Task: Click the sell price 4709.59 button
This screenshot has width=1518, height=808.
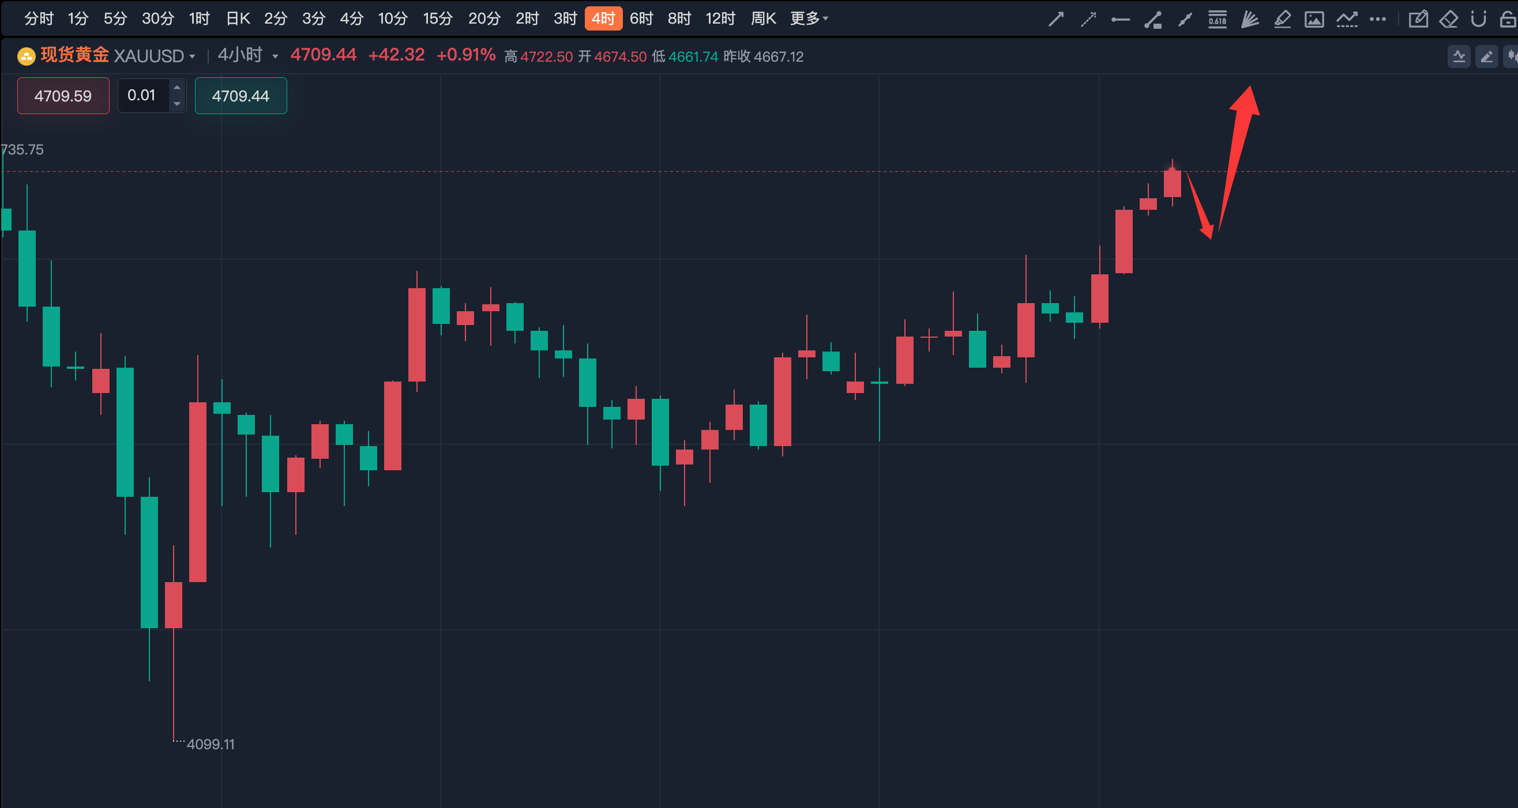Action: pos(62,96)
